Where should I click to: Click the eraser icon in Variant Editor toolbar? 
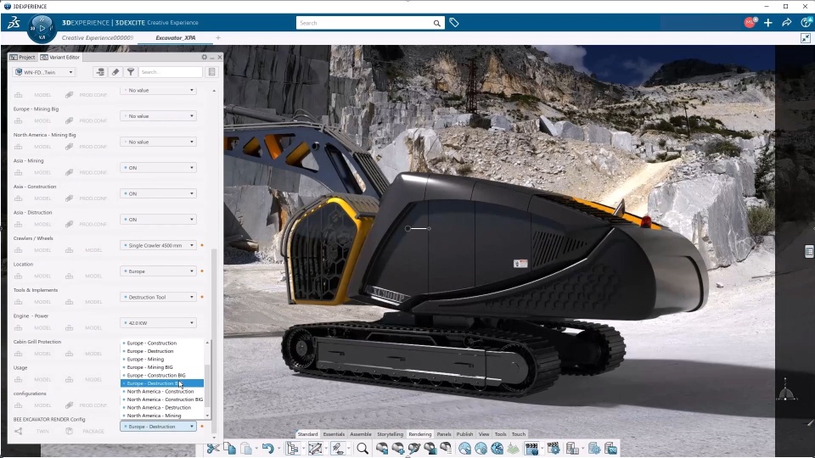[115, 72]
